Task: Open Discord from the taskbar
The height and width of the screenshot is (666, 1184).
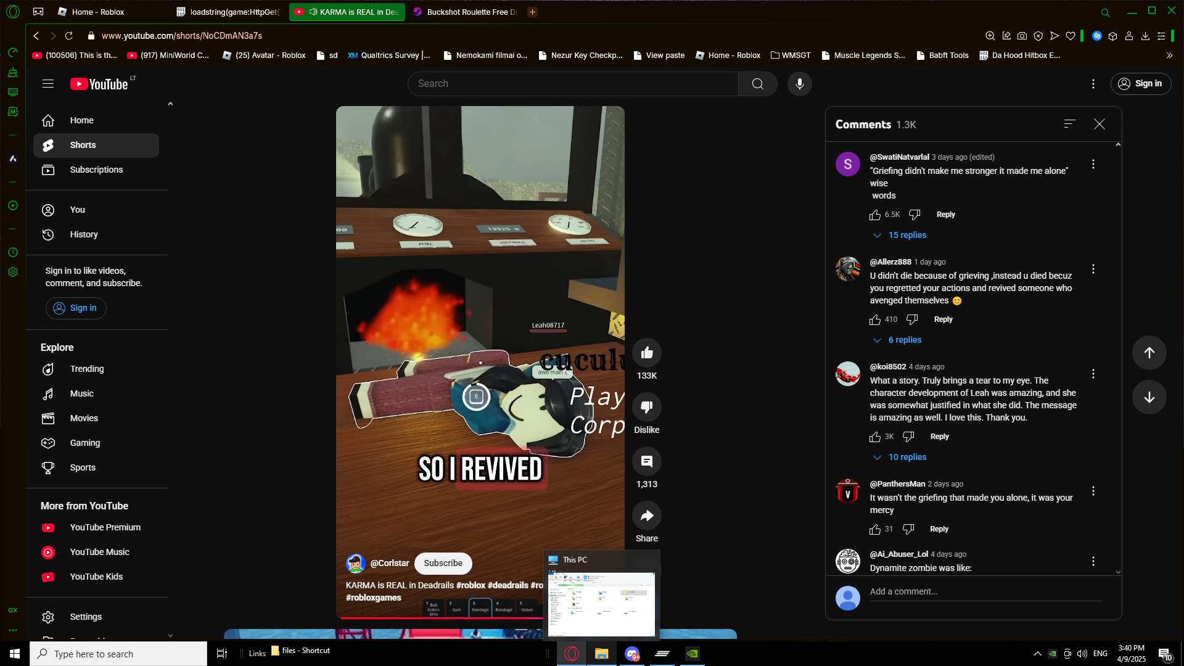Action: coord(631,654)
